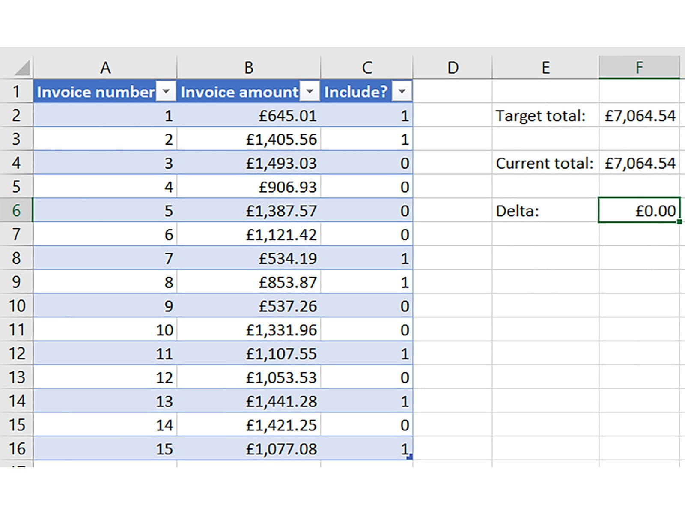
Task: Open the Invoice number filter dropdown
Action: click(x=166, y=91)
